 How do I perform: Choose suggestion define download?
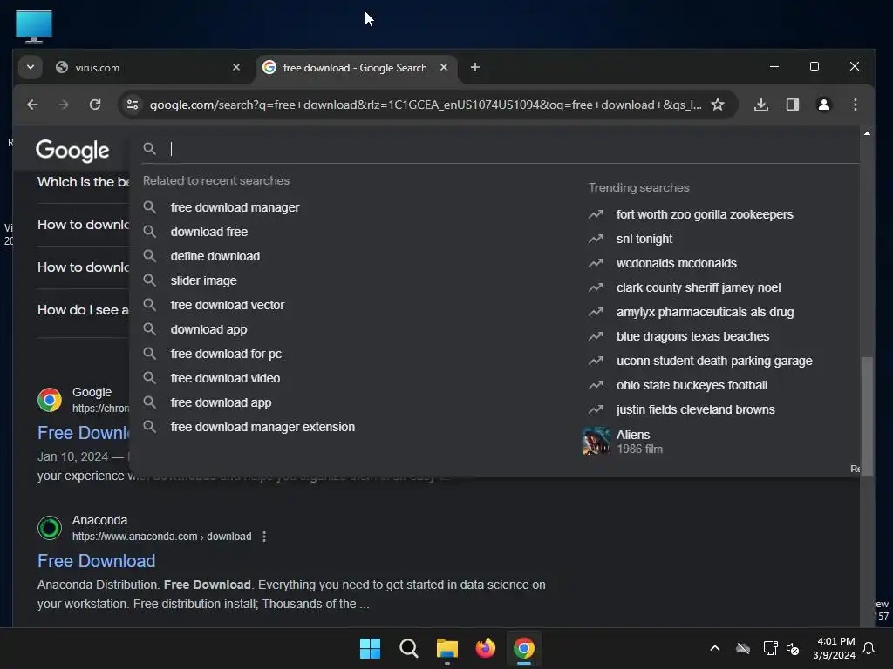click(x=215, y=257)
